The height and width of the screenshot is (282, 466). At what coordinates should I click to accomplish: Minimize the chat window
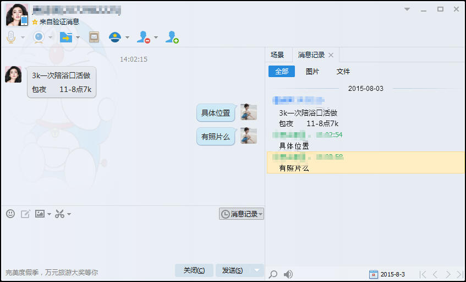[x=424, y=10]
